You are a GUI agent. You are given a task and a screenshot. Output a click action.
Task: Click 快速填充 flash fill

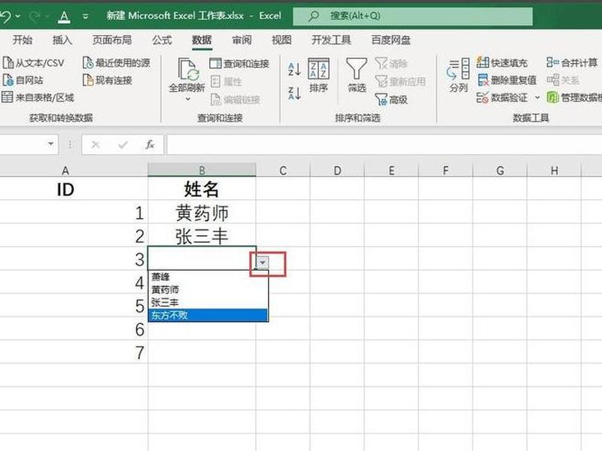point(502,62)
